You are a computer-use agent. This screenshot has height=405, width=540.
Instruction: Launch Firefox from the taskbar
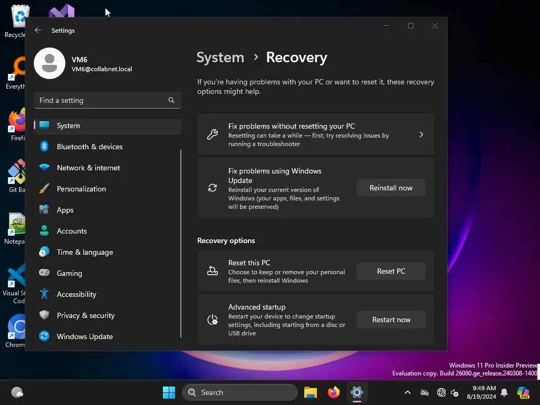[x=333, y=392]
